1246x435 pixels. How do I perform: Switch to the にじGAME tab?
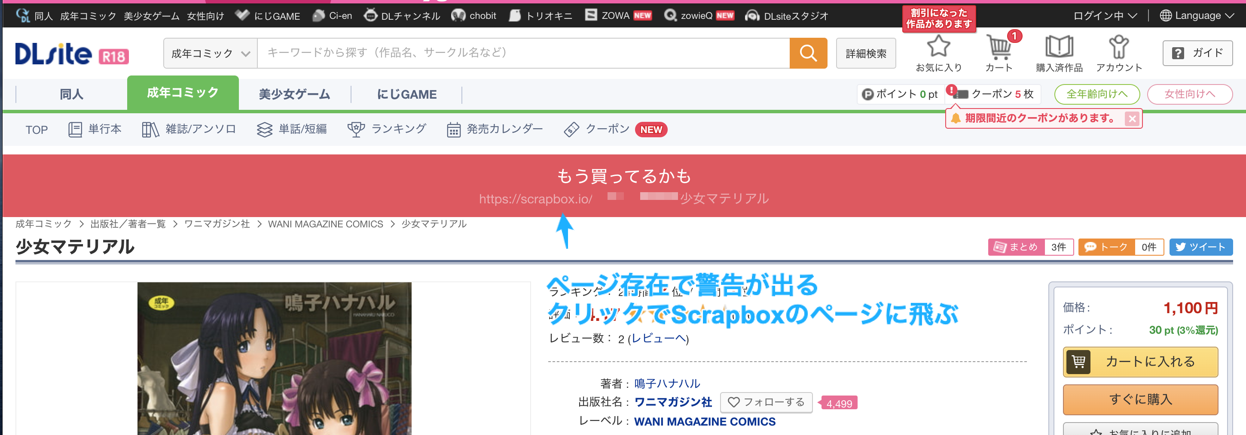coord(407,94)
